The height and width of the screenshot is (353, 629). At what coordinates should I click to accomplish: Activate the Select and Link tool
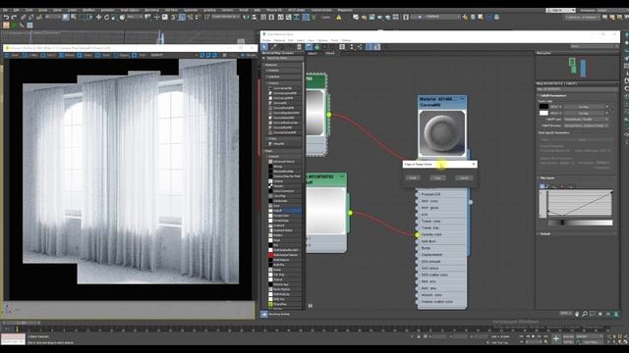(x=23, y=18)
